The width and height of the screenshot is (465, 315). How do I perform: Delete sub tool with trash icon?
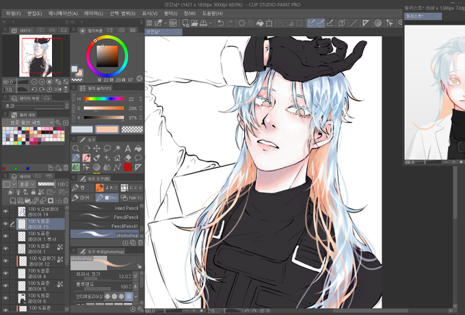[141, 243]
